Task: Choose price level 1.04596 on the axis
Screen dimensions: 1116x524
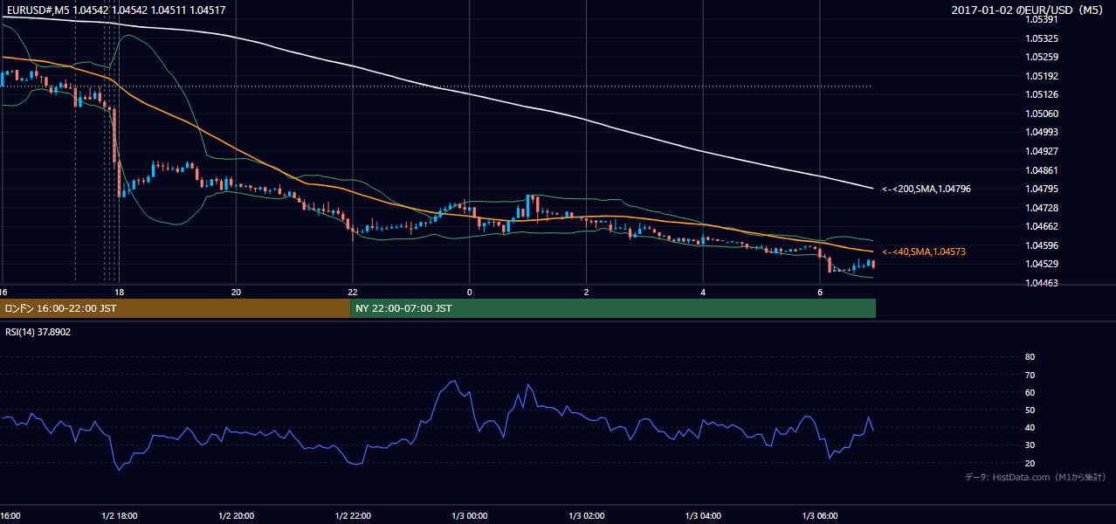Action: tap(1042, 245)
